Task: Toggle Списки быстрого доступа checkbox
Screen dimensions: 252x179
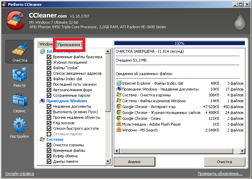Action: tap(49, 128)
